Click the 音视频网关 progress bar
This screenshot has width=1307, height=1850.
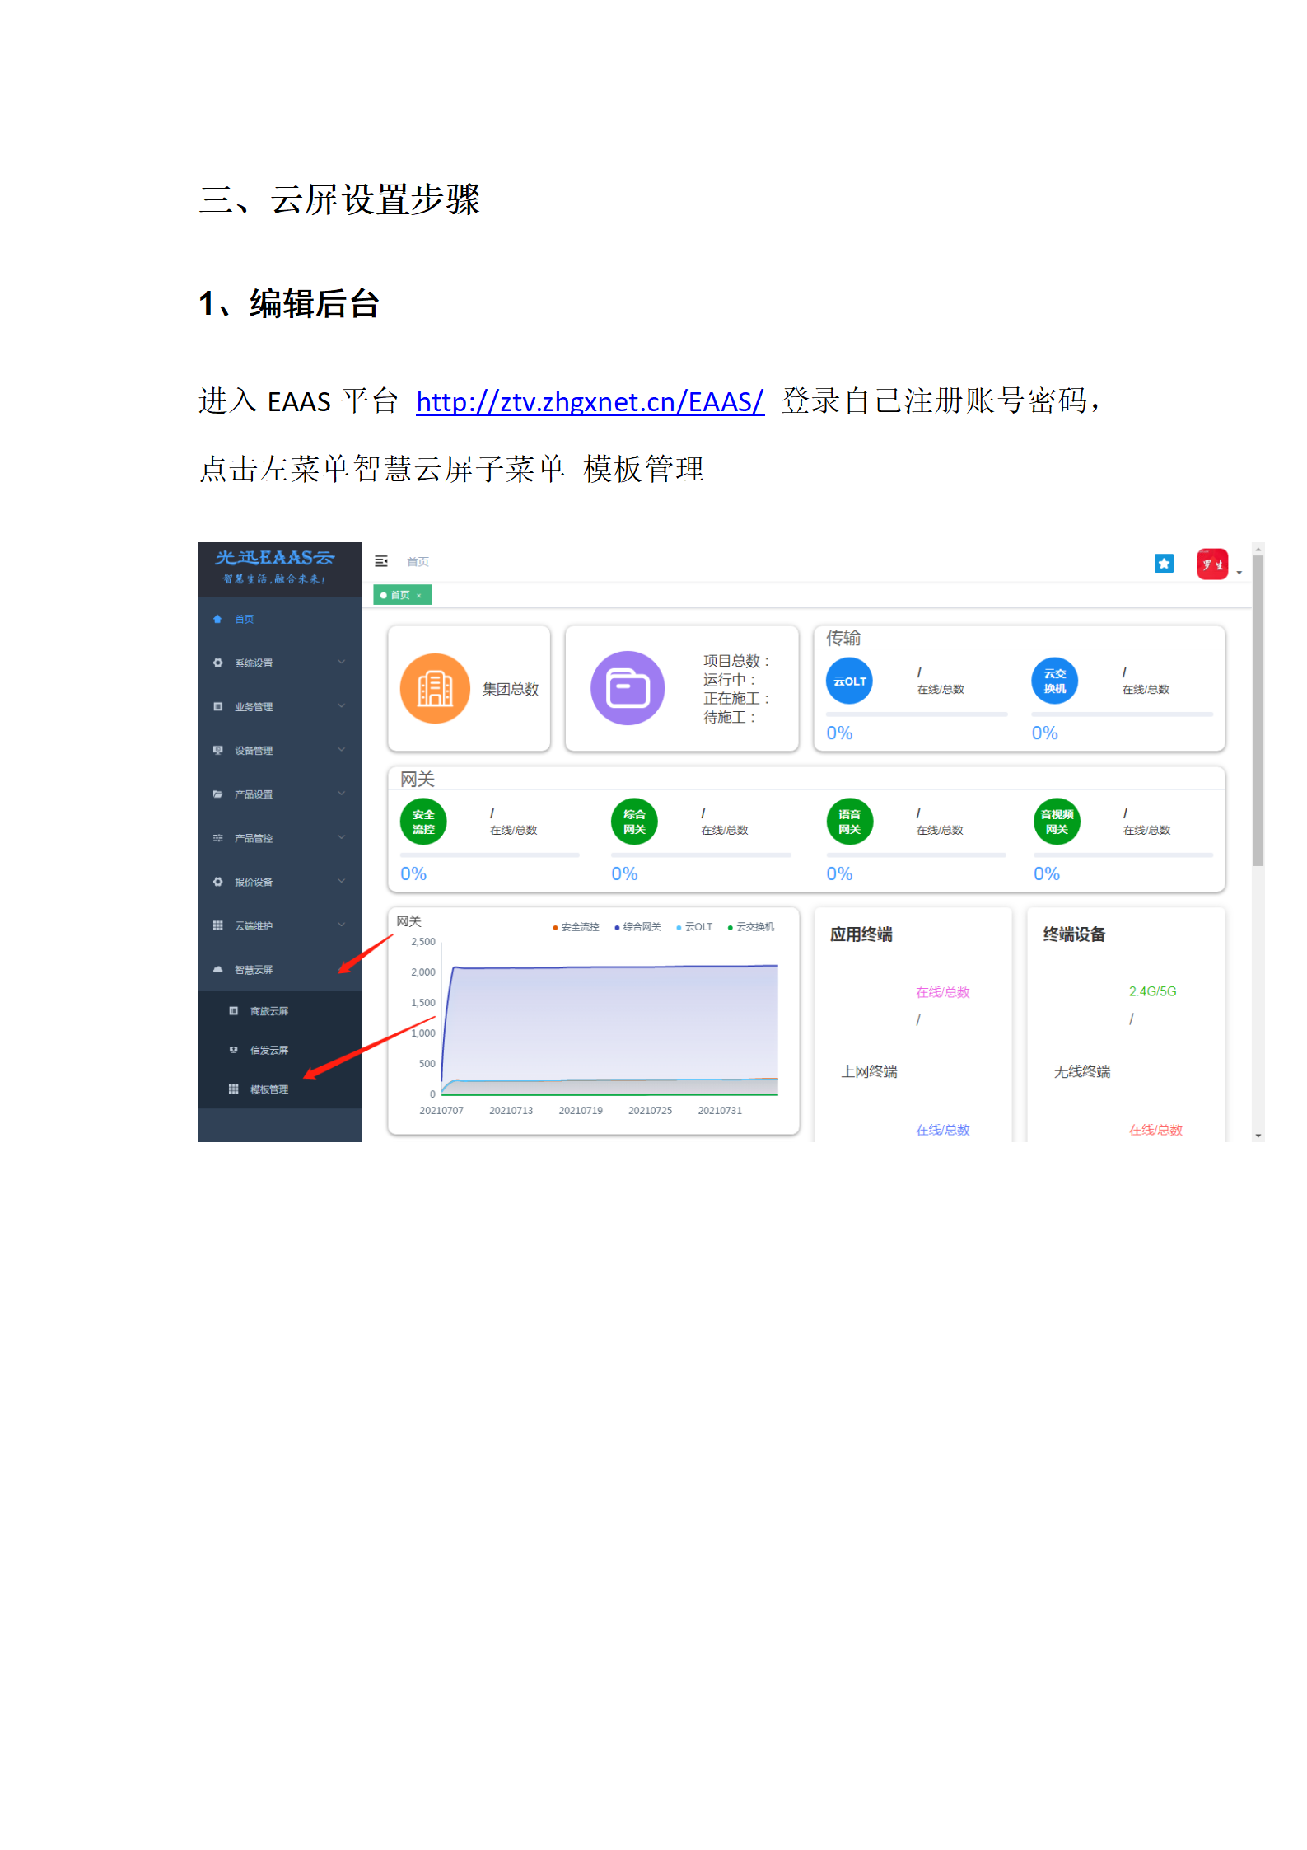pyautogui.click(x=1123, y=855)
